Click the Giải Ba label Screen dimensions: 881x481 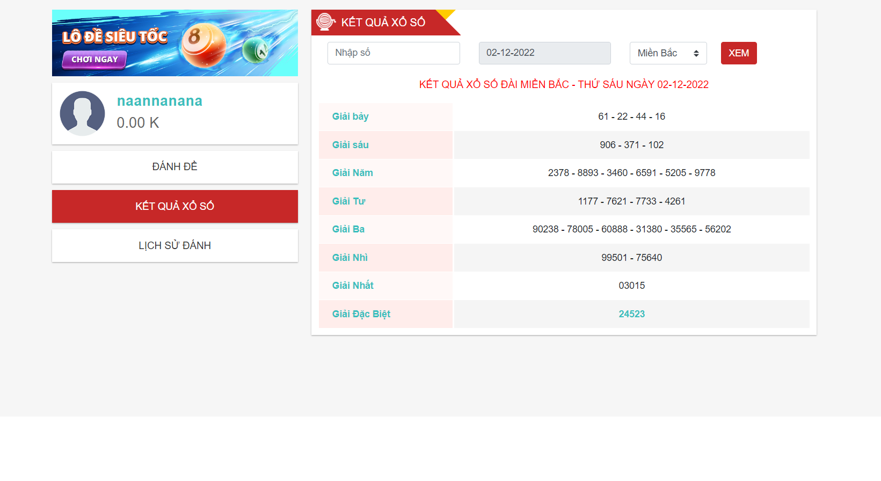point(348,229)
